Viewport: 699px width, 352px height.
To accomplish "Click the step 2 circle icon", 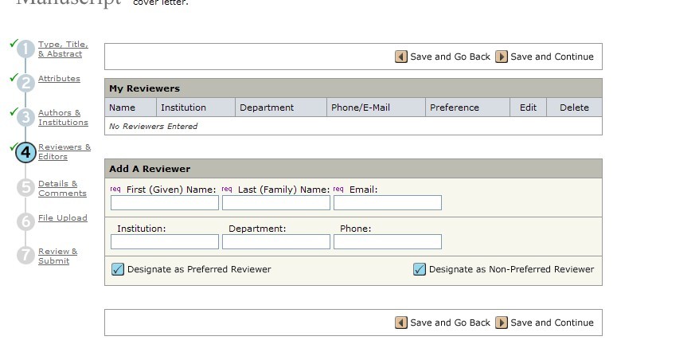I will point(25,82).
